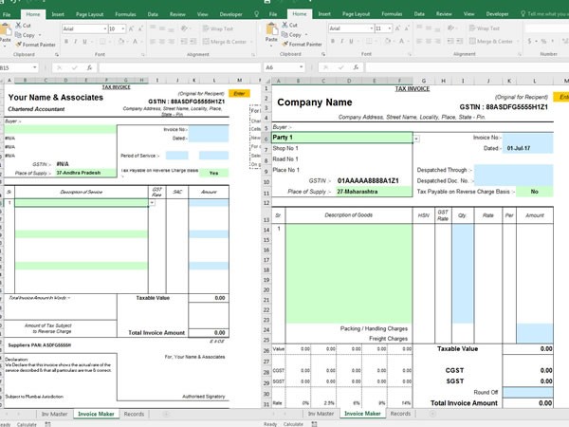
Task: Increase font size in the left window ribbon
Action: pos(132,29)
